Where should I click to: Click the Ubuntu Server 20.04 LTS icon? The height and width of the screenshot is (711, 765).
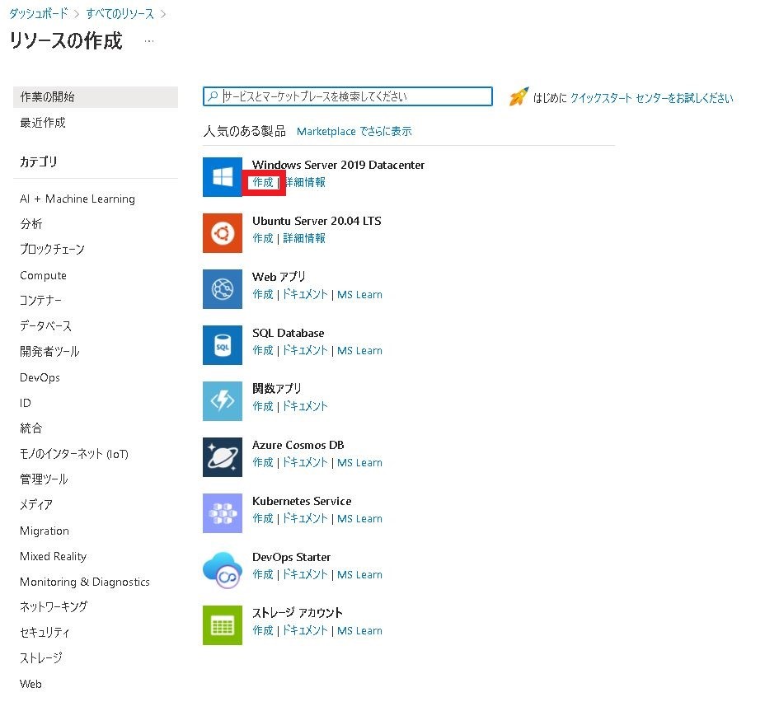coord(222,232)
